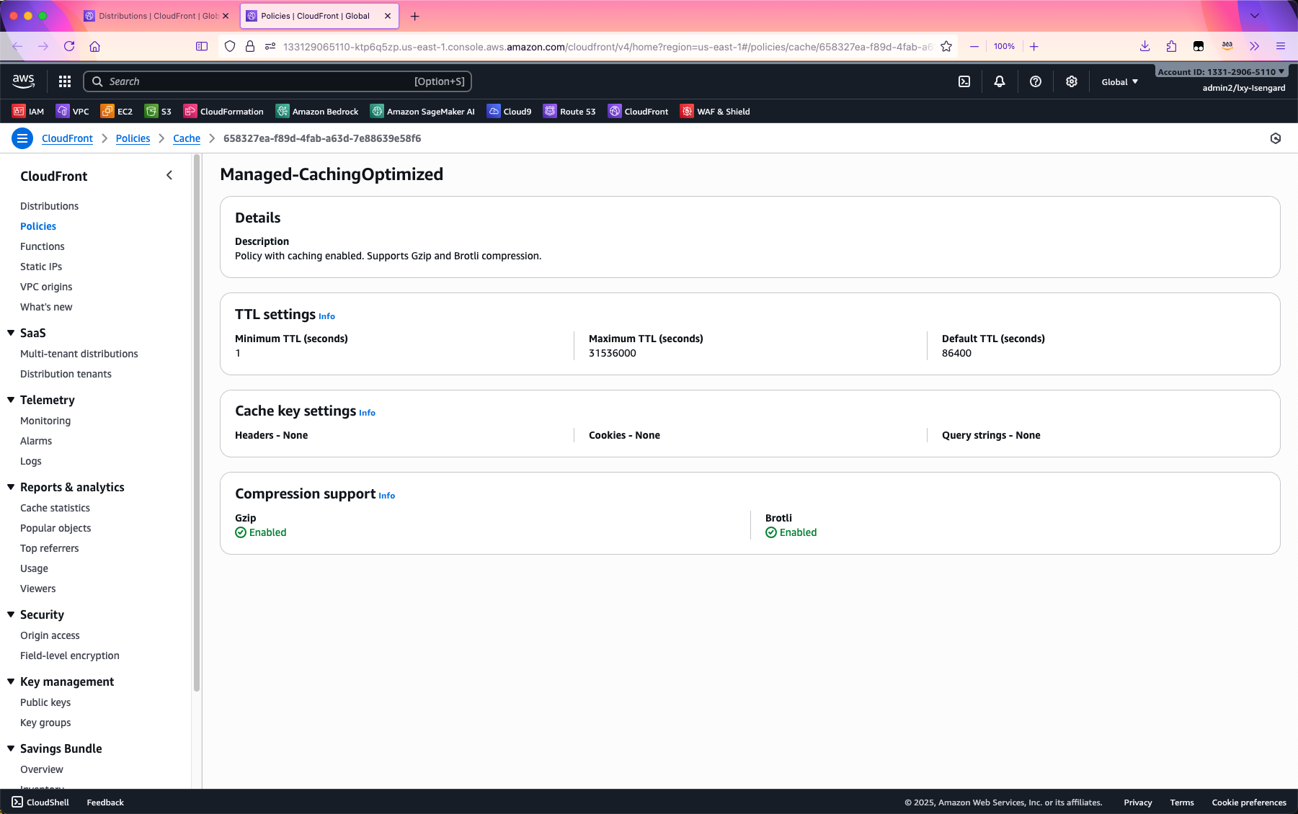Collapse the CloudFront navigation panel

point(169,175)
